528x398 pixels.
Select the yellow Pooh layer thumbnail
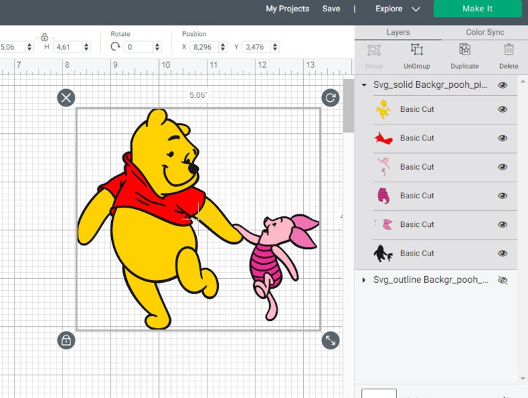[383, 109]
